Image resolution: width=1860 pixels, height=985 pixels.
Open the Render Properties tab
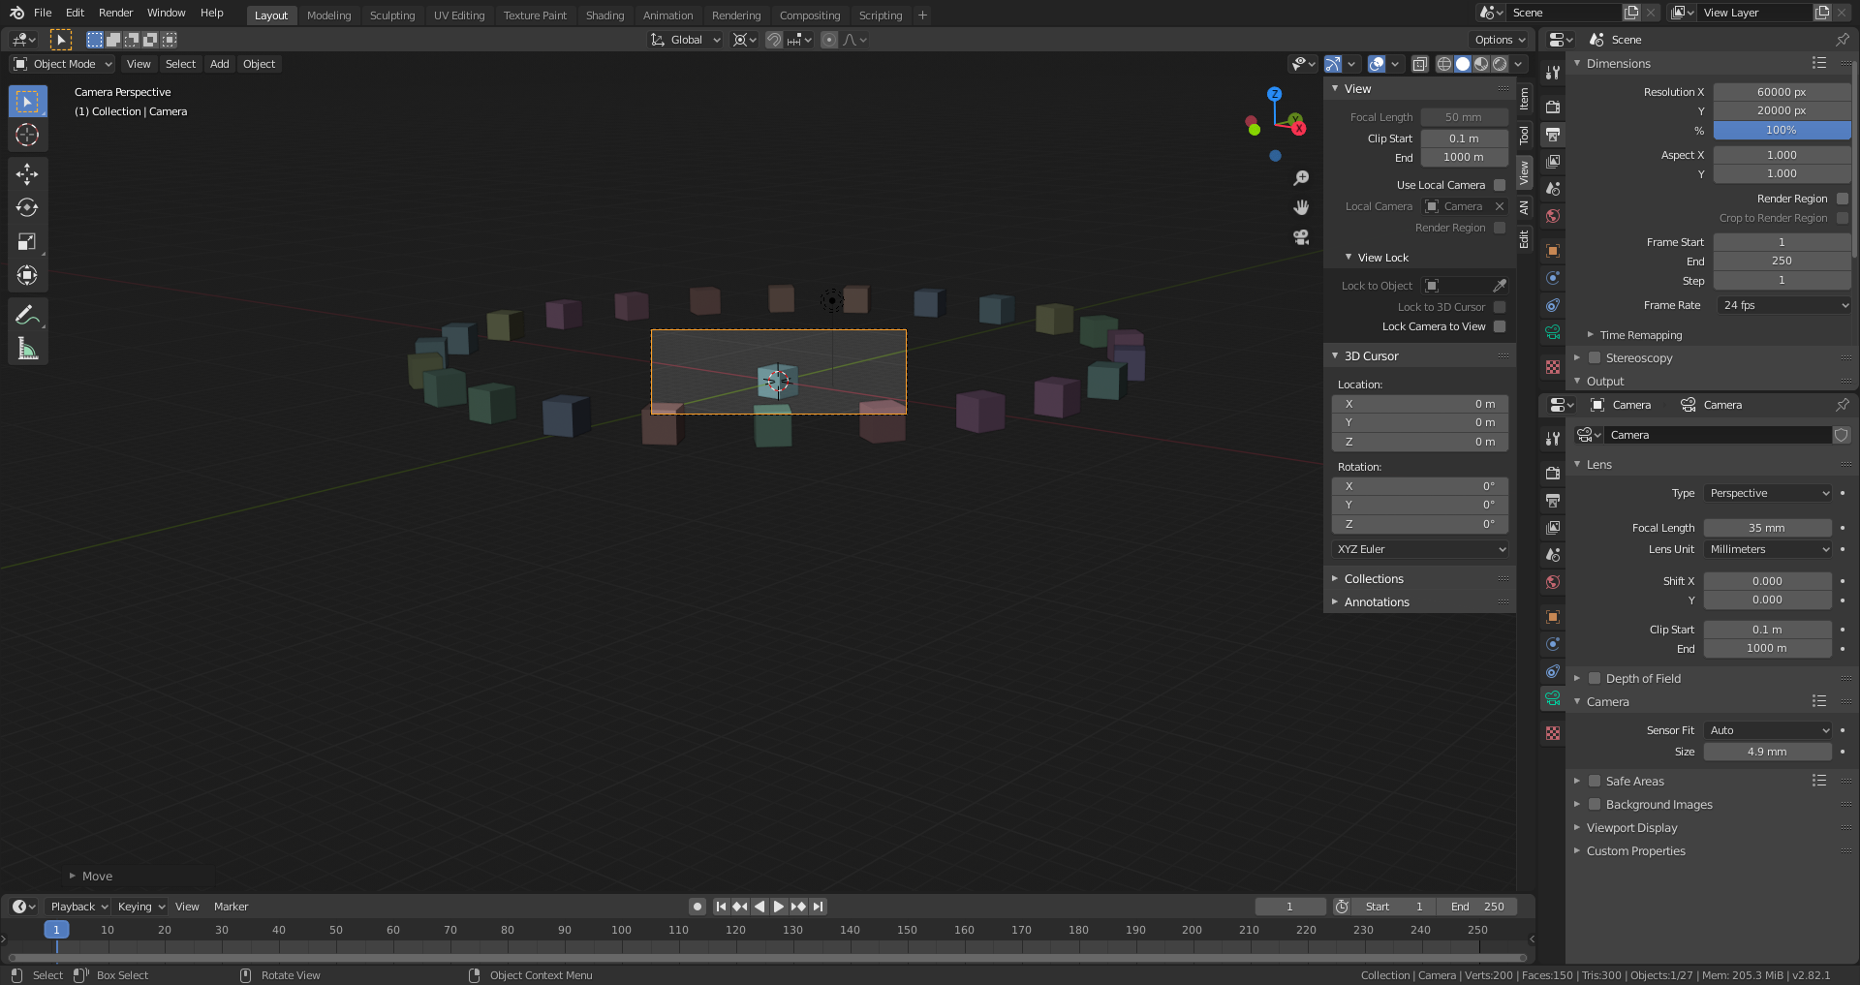[x=1553, y=108]
